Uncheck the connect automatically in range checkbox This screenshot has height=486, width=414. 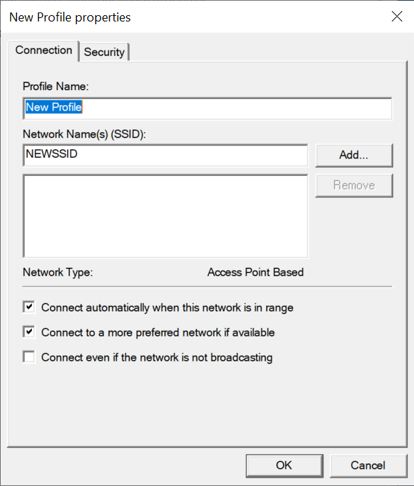point(29,307)
